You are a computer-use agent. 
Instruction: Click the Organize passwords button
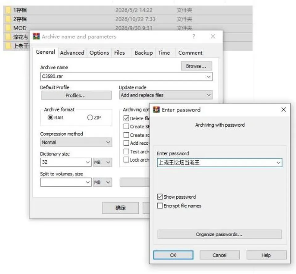pos(220,234)
